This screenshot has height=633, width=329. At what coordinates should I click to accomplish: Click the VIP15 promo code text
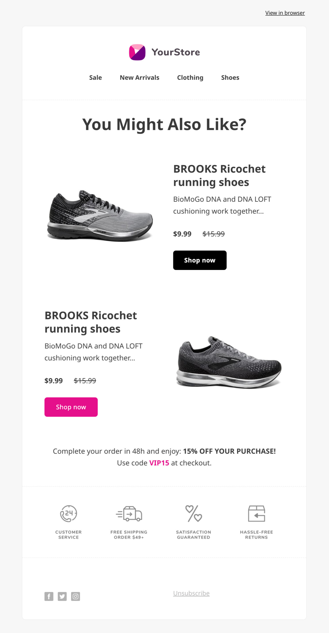point(159,463)
